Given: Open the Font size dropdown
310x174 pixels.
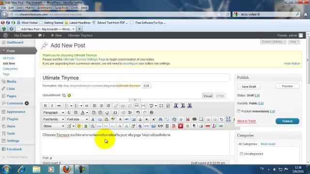Looking at the screenshot, I should point(77,119).
